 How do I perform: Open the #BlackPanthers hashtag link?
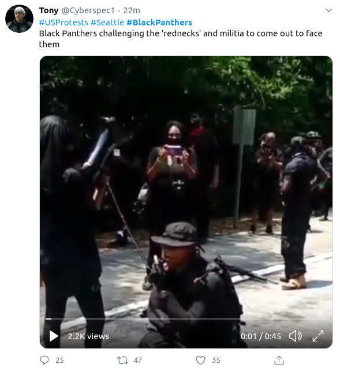(159, 22)
